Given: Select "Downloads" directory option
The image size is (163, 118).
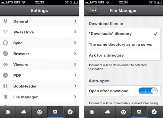Looking at the screenshot, I should [123, 34].
